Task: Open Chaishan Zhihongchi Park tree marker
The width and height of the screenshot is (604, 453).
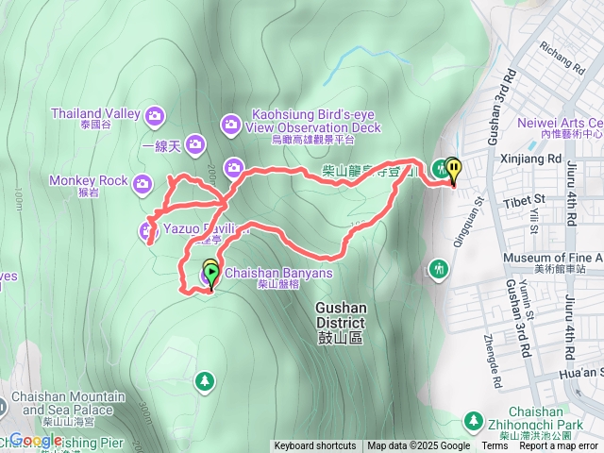Action: tap(474, 421)
